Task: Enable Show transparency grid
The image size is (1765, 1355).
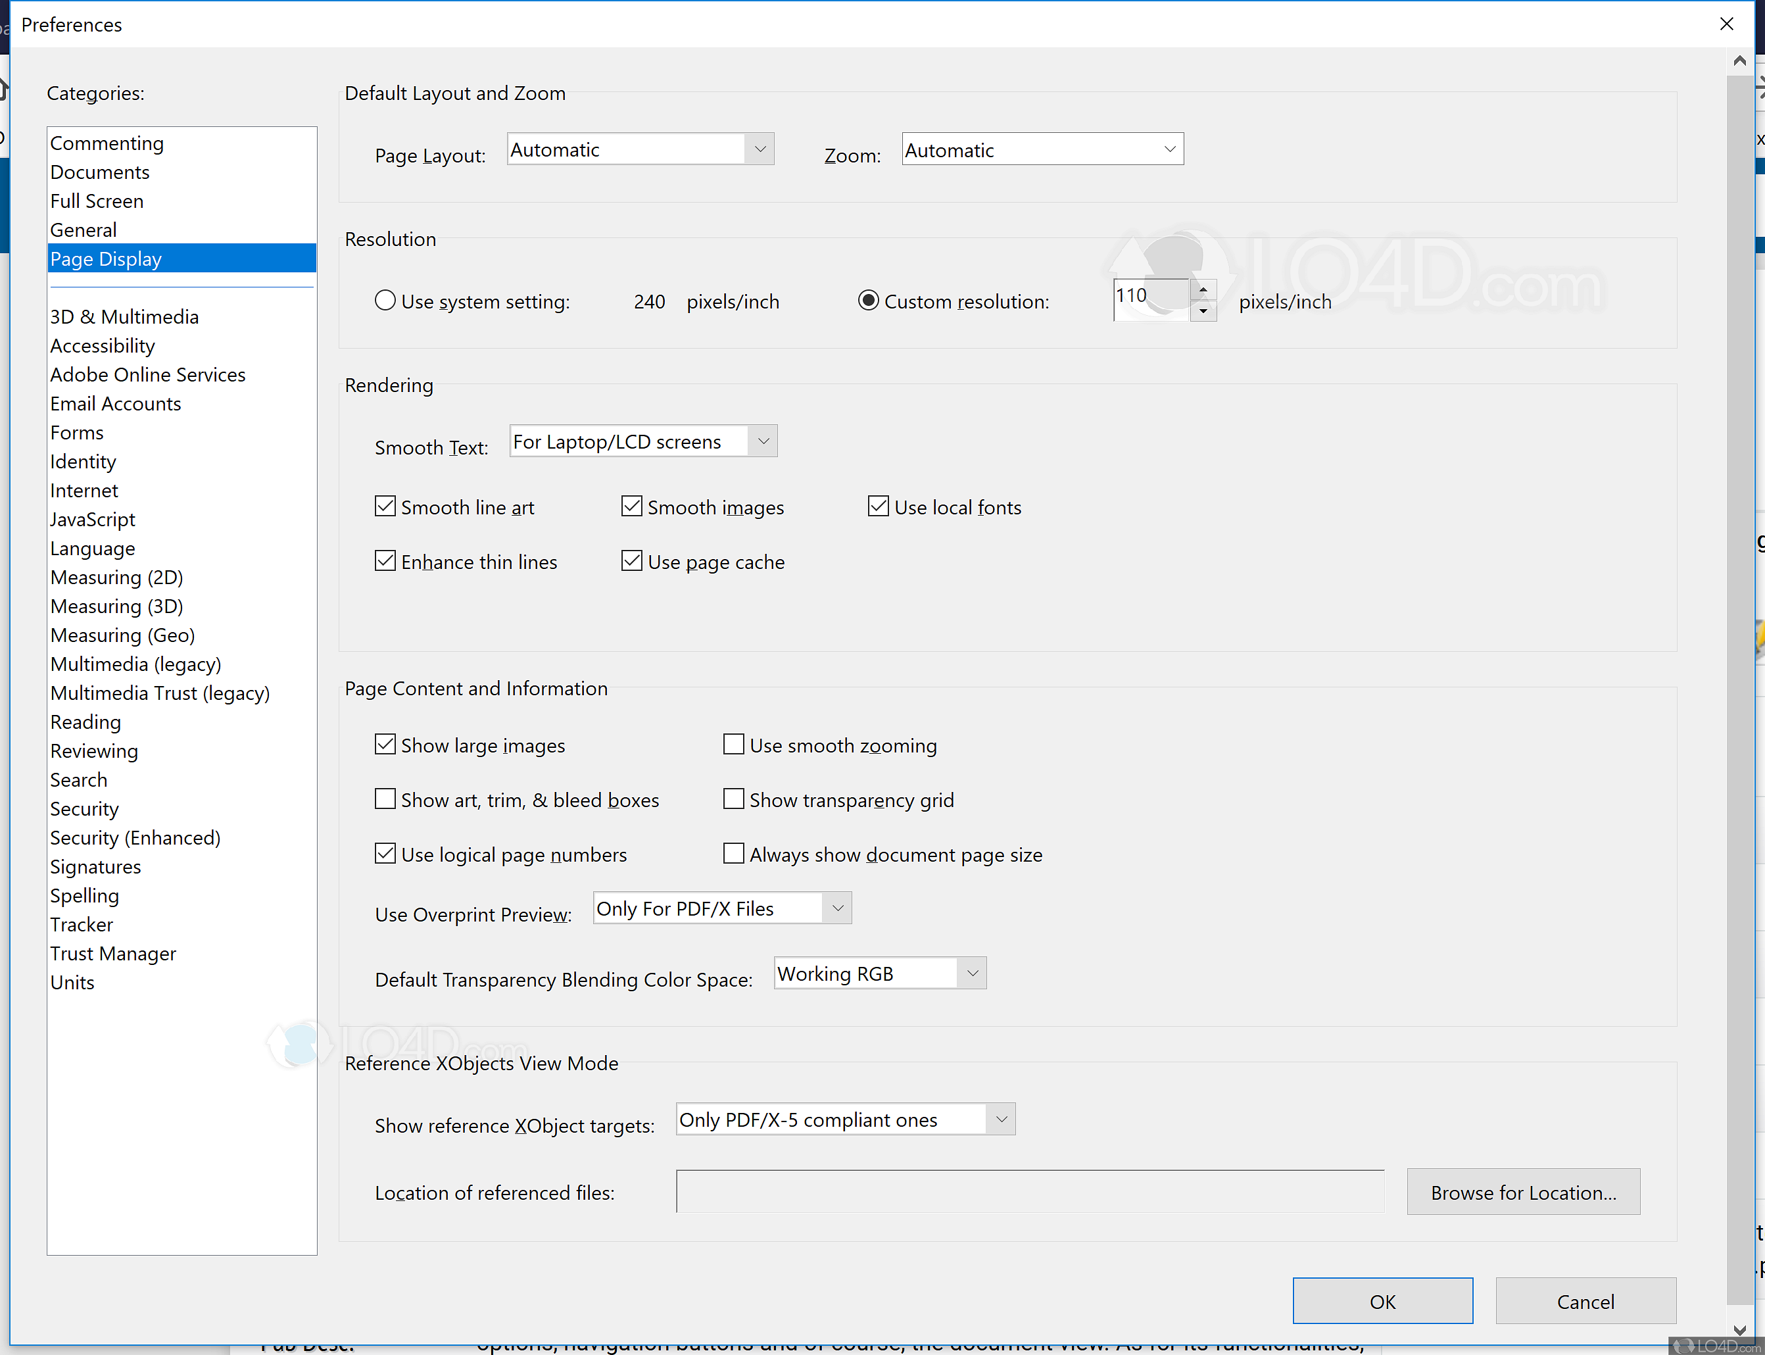Action: tap(734, 799)
